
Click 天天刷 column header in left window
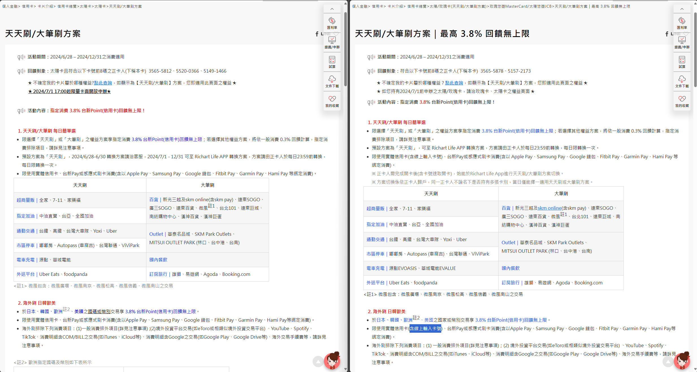click(80, 185)
